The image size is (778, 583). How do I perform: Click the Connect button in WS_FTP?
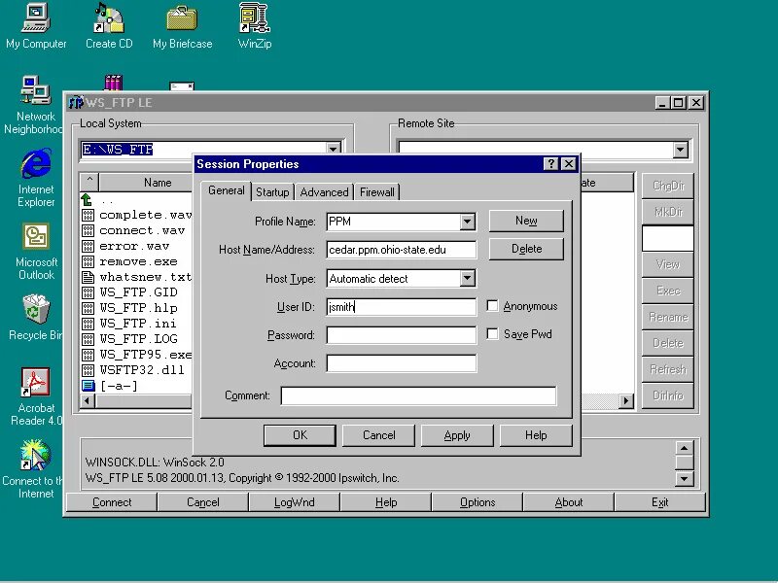click(x=112, y=502)
